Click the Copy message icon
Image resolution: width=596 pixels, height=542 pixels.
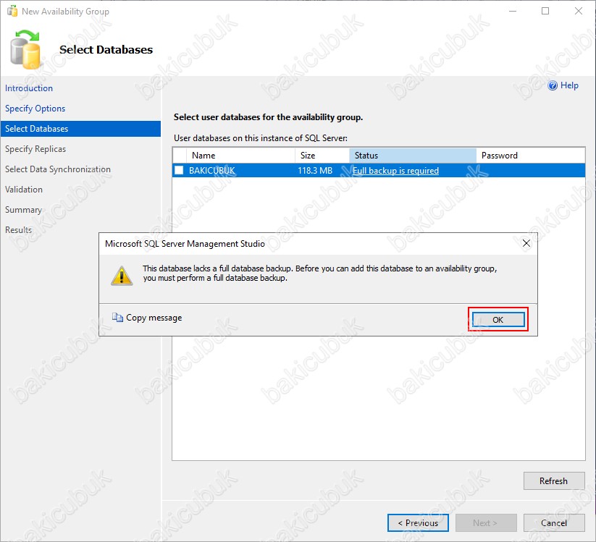coord(117,317)
